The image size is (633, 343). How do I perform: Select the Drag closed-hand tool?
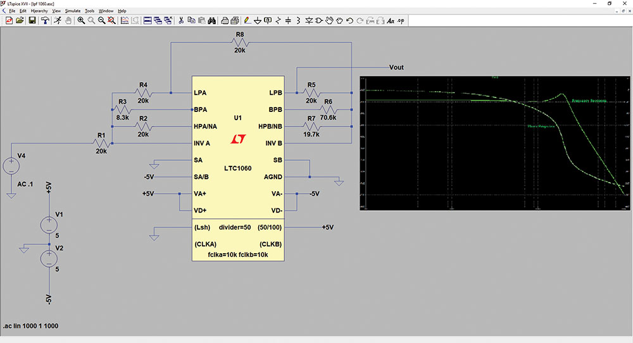339,21
